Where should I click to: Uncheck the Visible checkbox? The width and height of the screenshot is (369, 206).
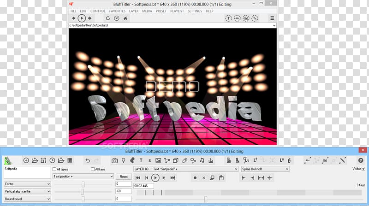point(363,169)
